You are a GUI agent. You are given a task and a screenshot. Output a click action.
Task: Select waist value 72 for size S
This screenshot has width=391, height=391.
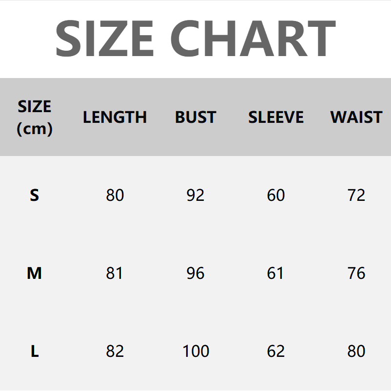coord(356,195)
